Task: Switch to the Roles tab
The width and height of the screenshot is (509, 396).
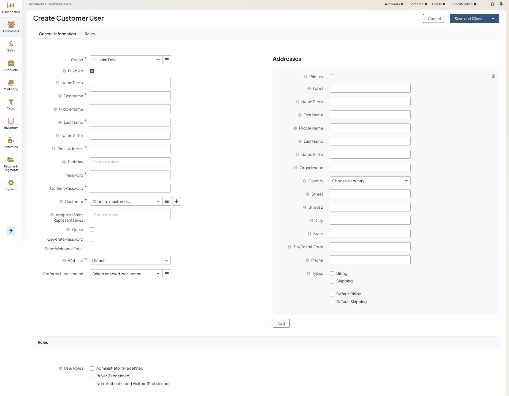Action: tap(90, 34)
